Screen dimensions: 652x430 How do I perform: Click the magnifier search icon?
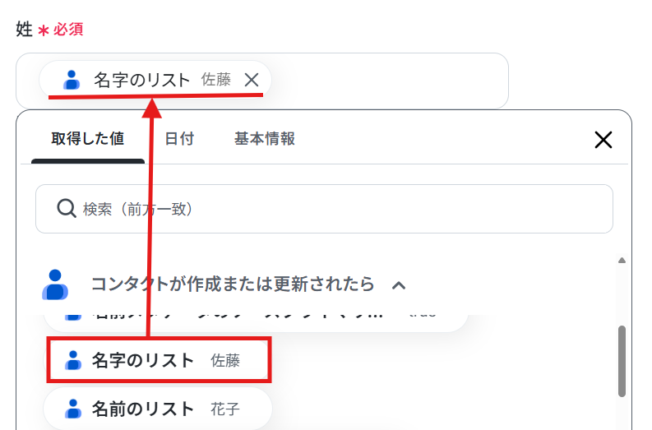pos(66,208)
